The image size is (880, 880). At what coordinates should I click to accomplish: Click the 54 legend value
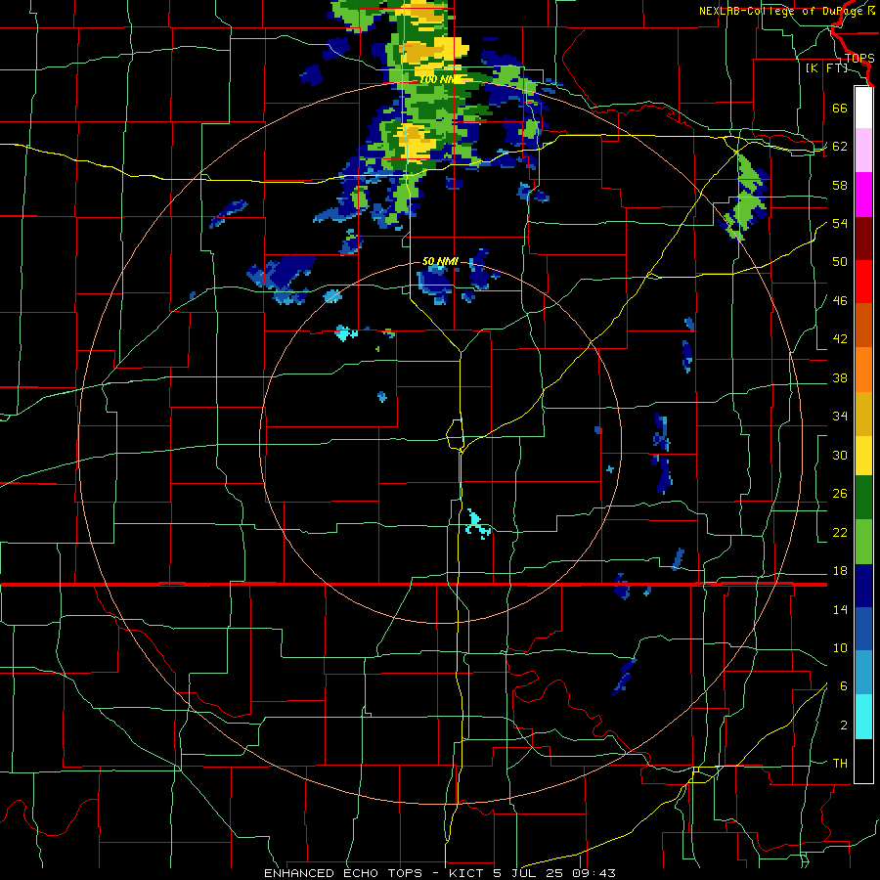840,223
